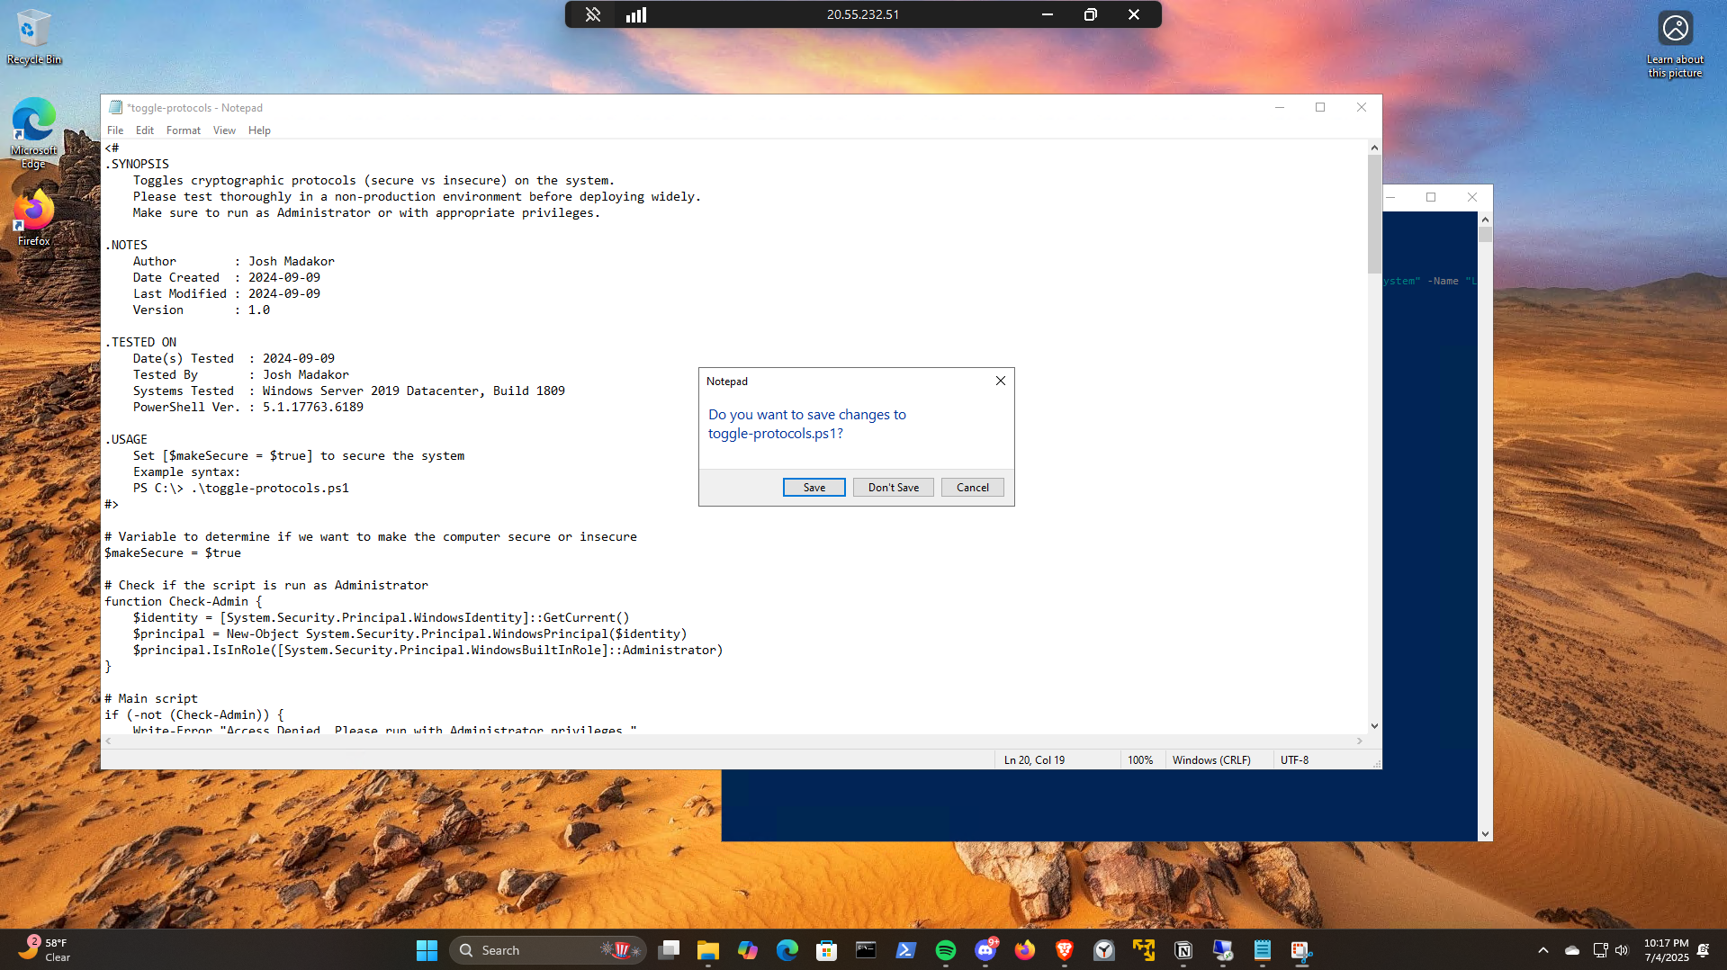Close the Notepad save dialog

[1000, 382]
